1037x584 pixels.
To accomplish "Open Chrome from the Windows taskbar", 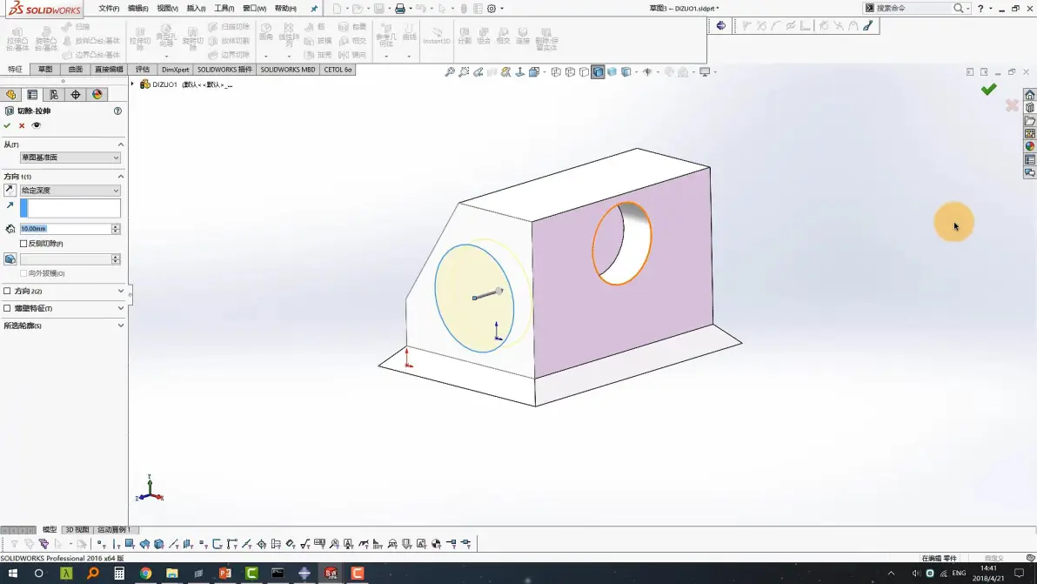I will [145, 573].
